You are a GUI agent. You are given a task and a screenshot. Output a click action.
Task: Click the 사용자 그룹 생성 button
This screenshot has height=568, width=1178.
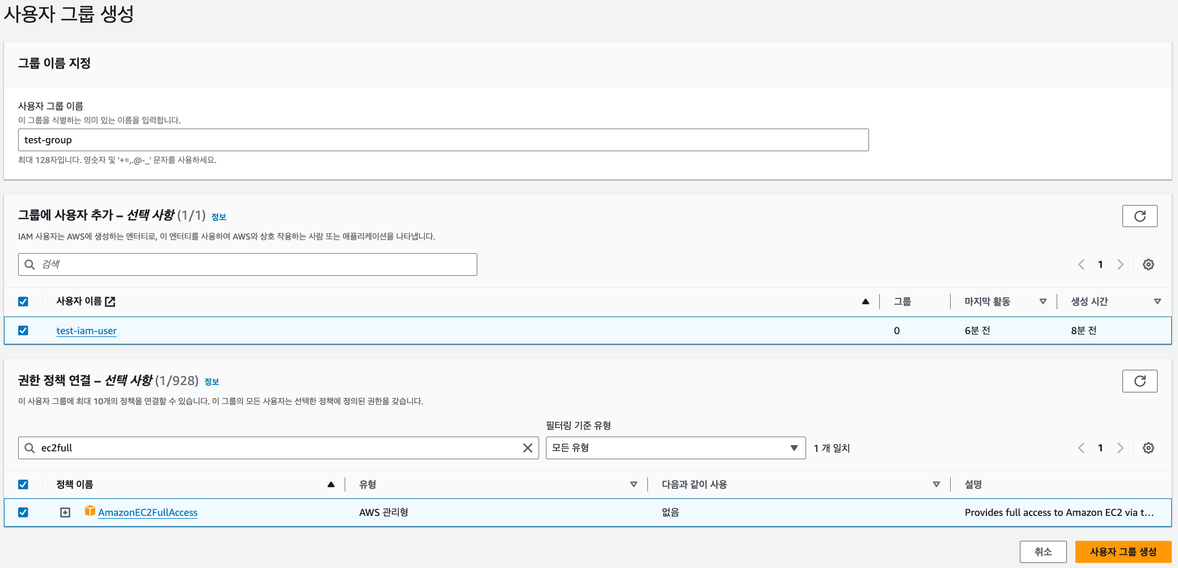[x=1123, y=552]
